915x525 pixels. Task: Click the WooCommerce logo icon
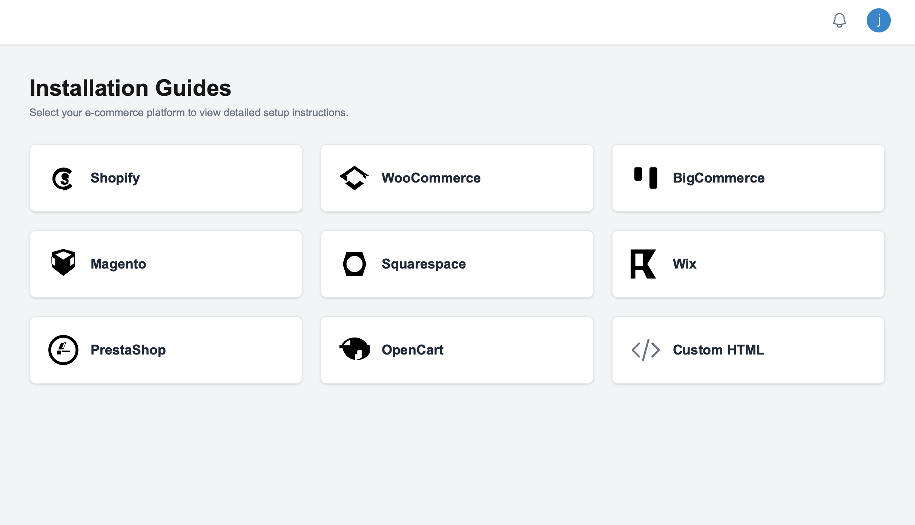tap(354, 178)
